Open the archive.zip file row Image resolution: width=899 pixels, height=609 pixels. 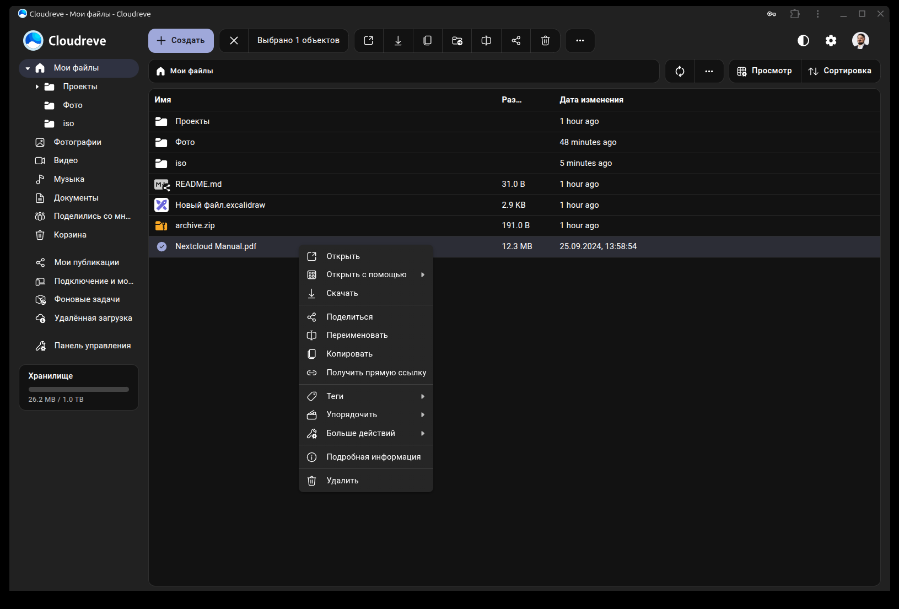[x=195, y=225]
